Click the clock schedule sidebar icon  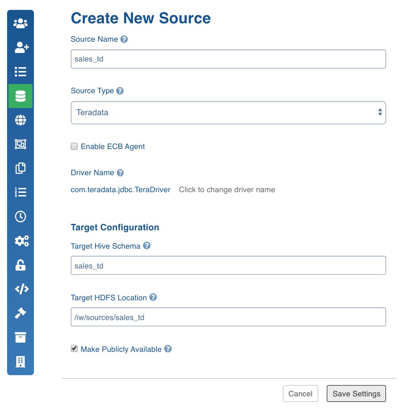pyautogui.click(x=21, y=217)
